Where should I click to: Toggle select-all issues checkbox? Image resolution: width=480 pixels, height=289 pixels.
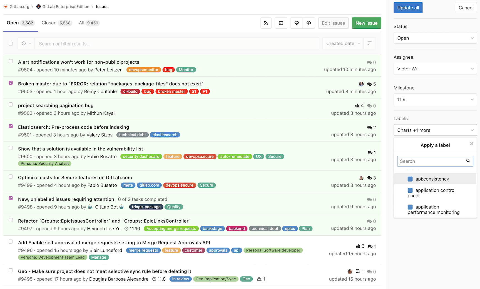[11, 44]
